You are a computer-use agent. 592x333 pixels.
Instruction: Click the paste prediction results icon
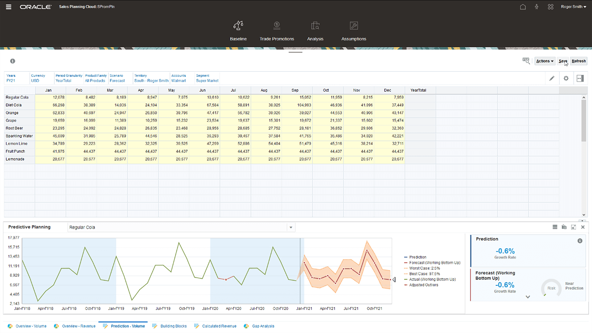[x=564, y=227]
